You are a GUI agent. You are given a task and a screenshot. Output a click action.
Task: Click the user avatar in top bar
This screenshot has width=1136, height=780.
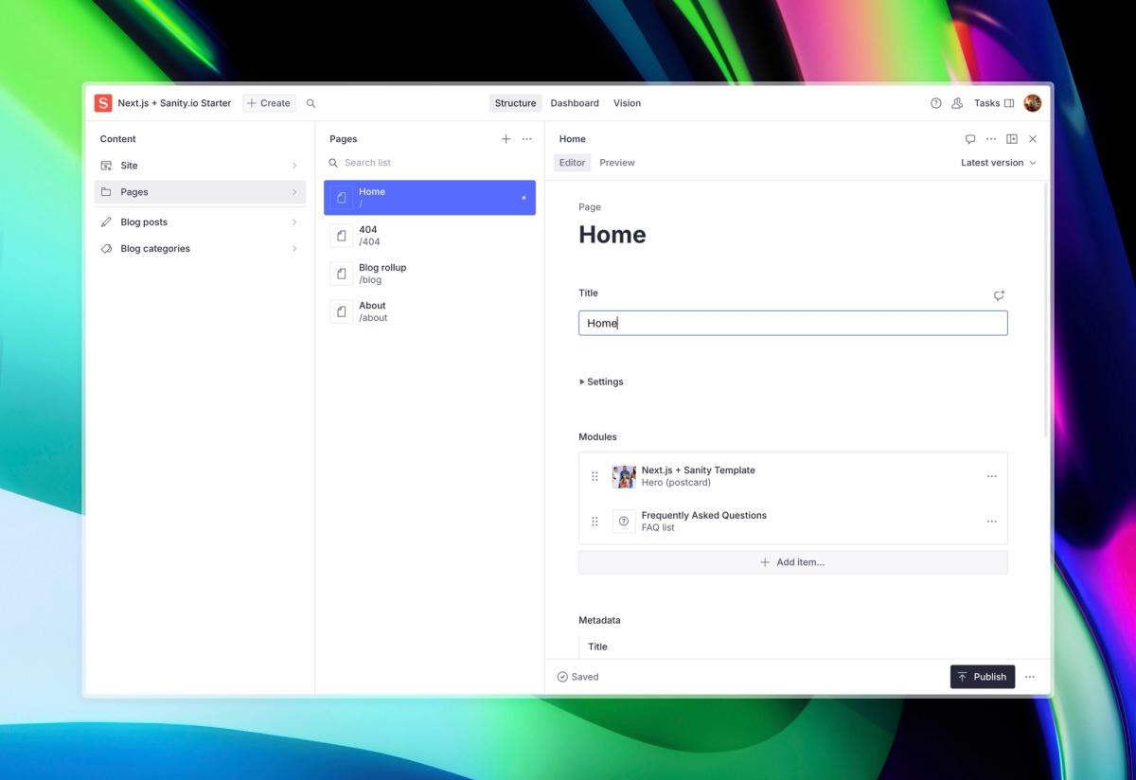[x=1033, y=103]
